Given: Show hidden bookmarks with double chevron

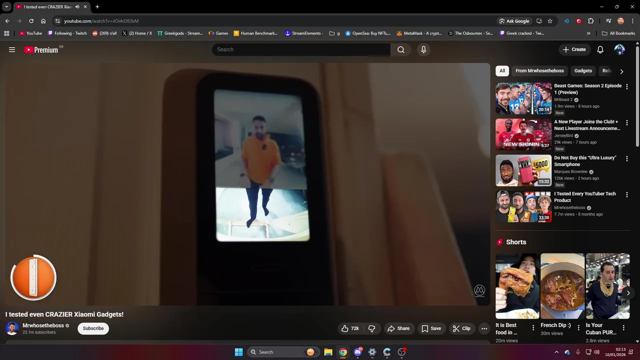Looking at the screenshot, I should click(588, 33).
